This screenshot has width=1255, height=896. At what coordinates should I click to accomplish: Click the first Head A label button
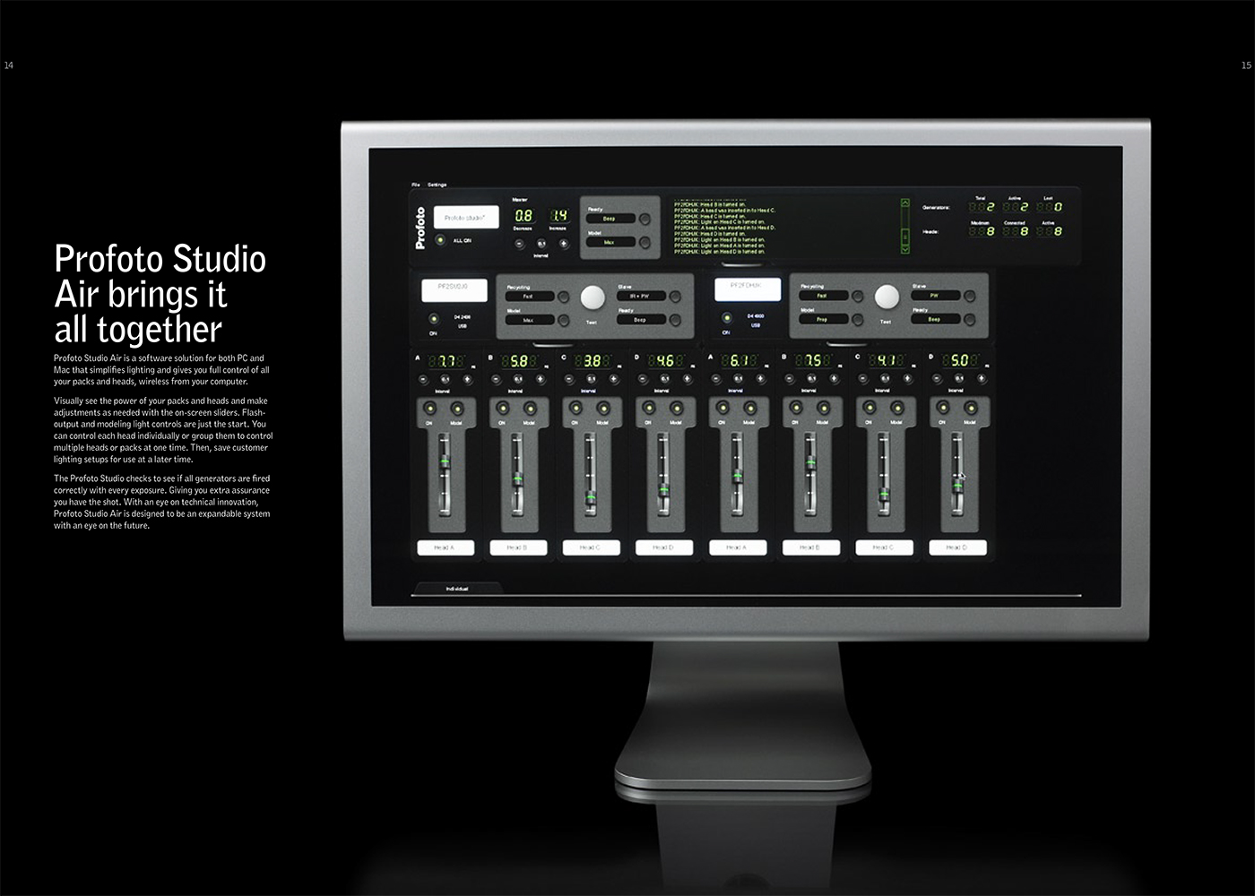pyautogui.click(x=444, y=547)
